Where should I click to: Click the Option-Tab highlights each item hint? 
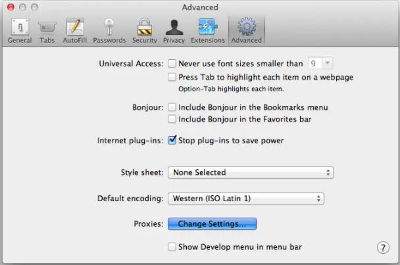click(x=231, y=89)
